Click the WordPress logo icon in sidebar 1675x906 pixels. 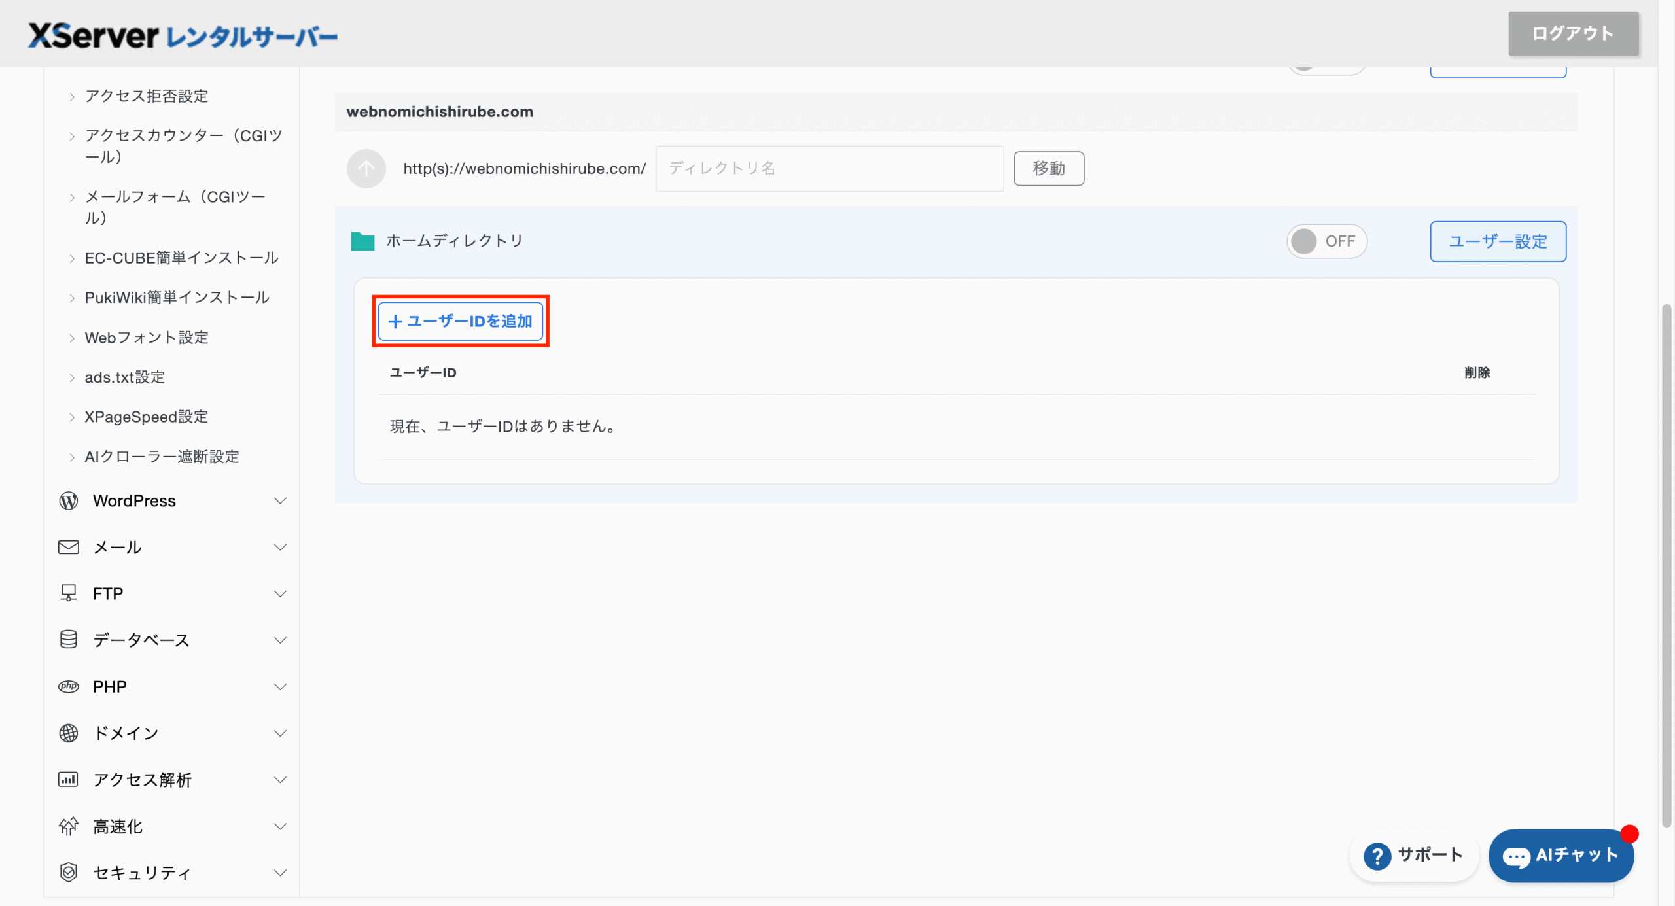click(69, 501)
